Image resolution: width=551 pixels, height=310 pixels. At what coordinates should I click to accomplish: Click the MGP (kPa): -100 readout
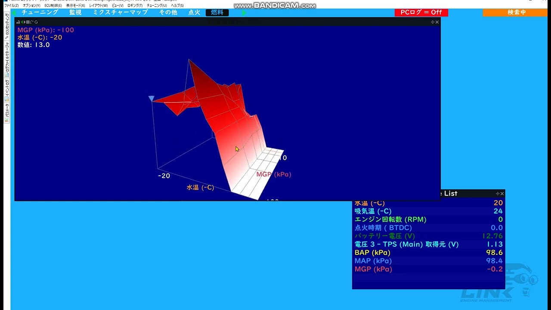[x=46, y=30]
